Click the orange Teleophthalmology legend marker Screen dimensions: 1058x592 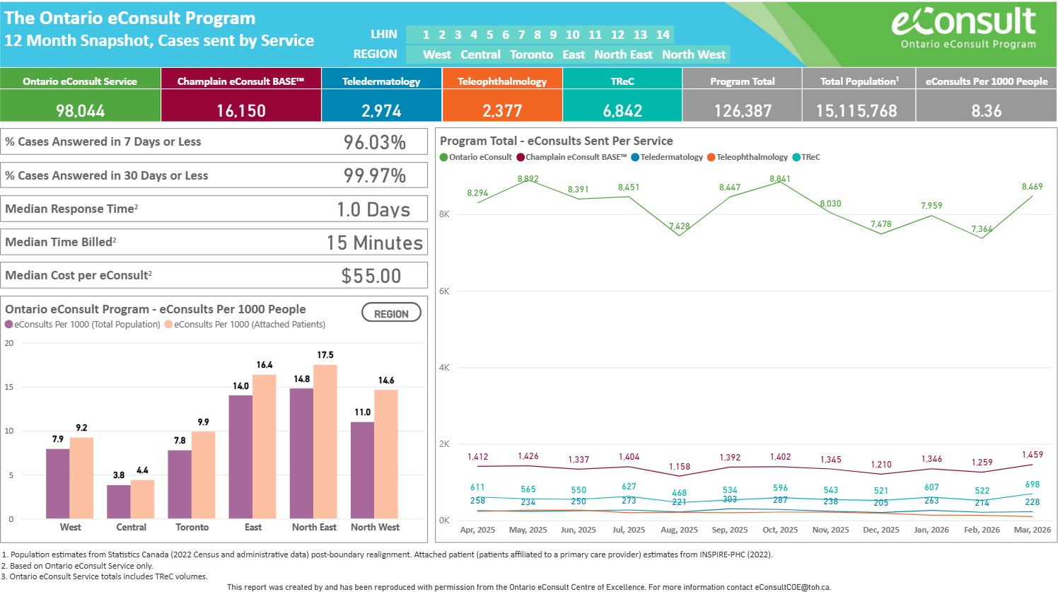711,158
